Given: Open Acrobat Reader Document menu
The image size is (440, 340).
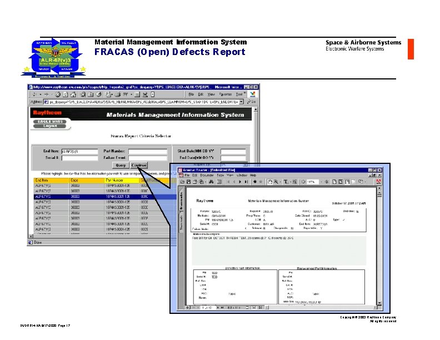Looking at the screenshot, I should [x=207, y=176].
